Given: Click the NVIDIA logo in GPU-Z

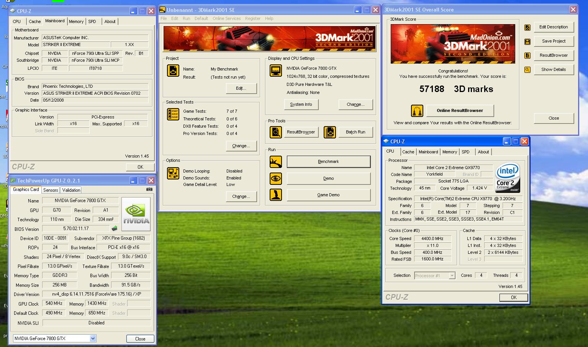Looking at the screenshot, I should coord(136,214).
